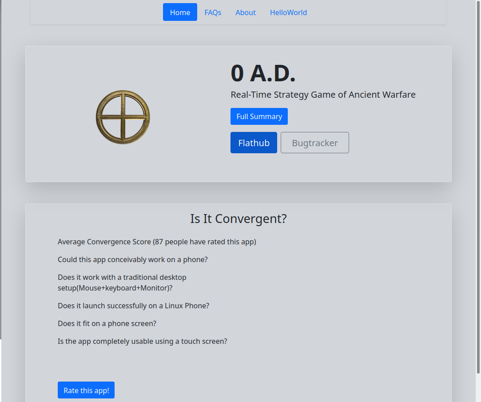The width and height of the screenshot is (481, 402).
Task: Click the touch screen usability question
Action: click(142, 342)
